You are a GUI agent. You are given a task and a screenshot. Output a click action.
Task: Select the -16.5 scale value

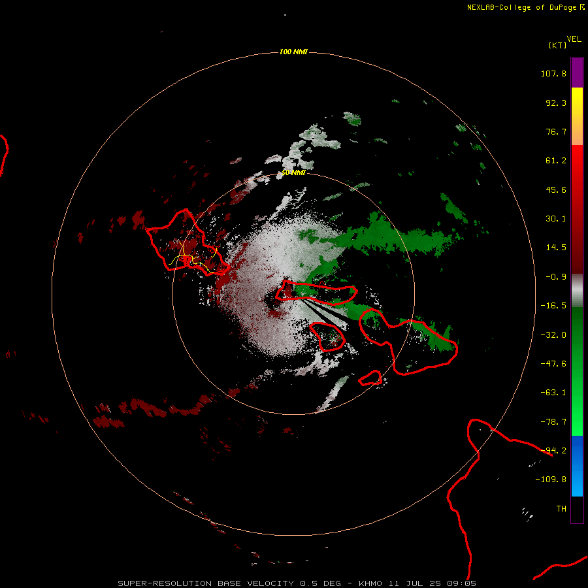[553, 306]
